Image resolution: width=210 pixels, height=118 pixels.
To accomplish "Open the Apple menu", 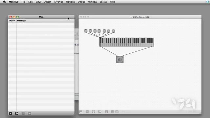I will click(x=4, y=2).
